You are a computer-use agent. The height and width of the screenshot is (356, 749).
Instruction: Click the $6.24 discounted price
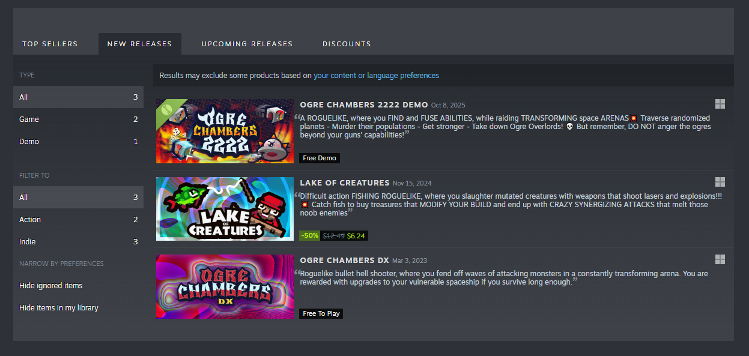tap(357, 236)
